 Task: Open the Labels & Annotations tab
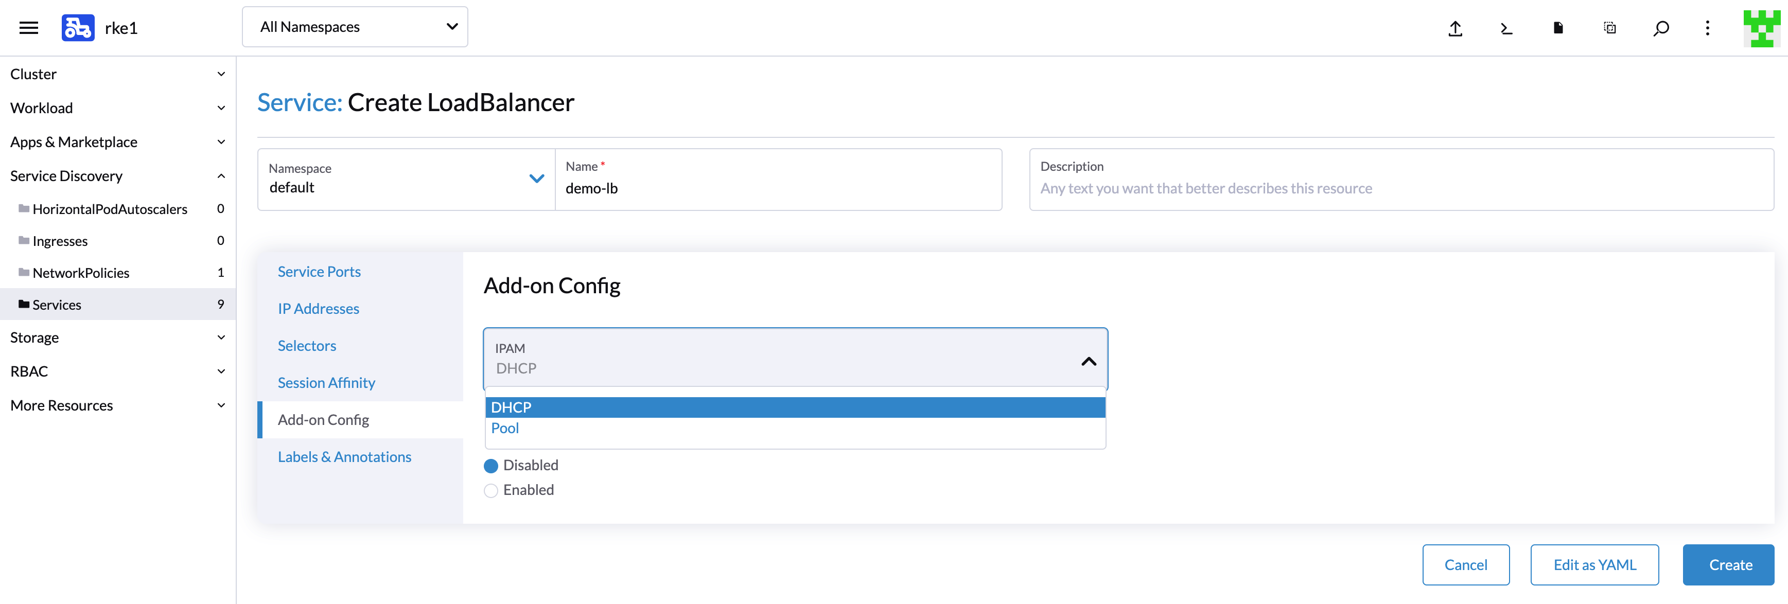(344, 457)
